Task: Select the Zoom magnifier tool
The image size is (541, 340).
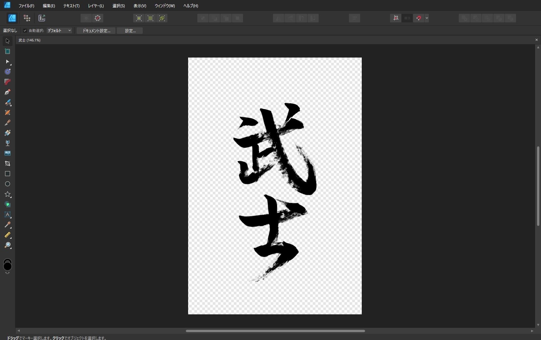Action: pyautogui.click(x=7, y=245)
